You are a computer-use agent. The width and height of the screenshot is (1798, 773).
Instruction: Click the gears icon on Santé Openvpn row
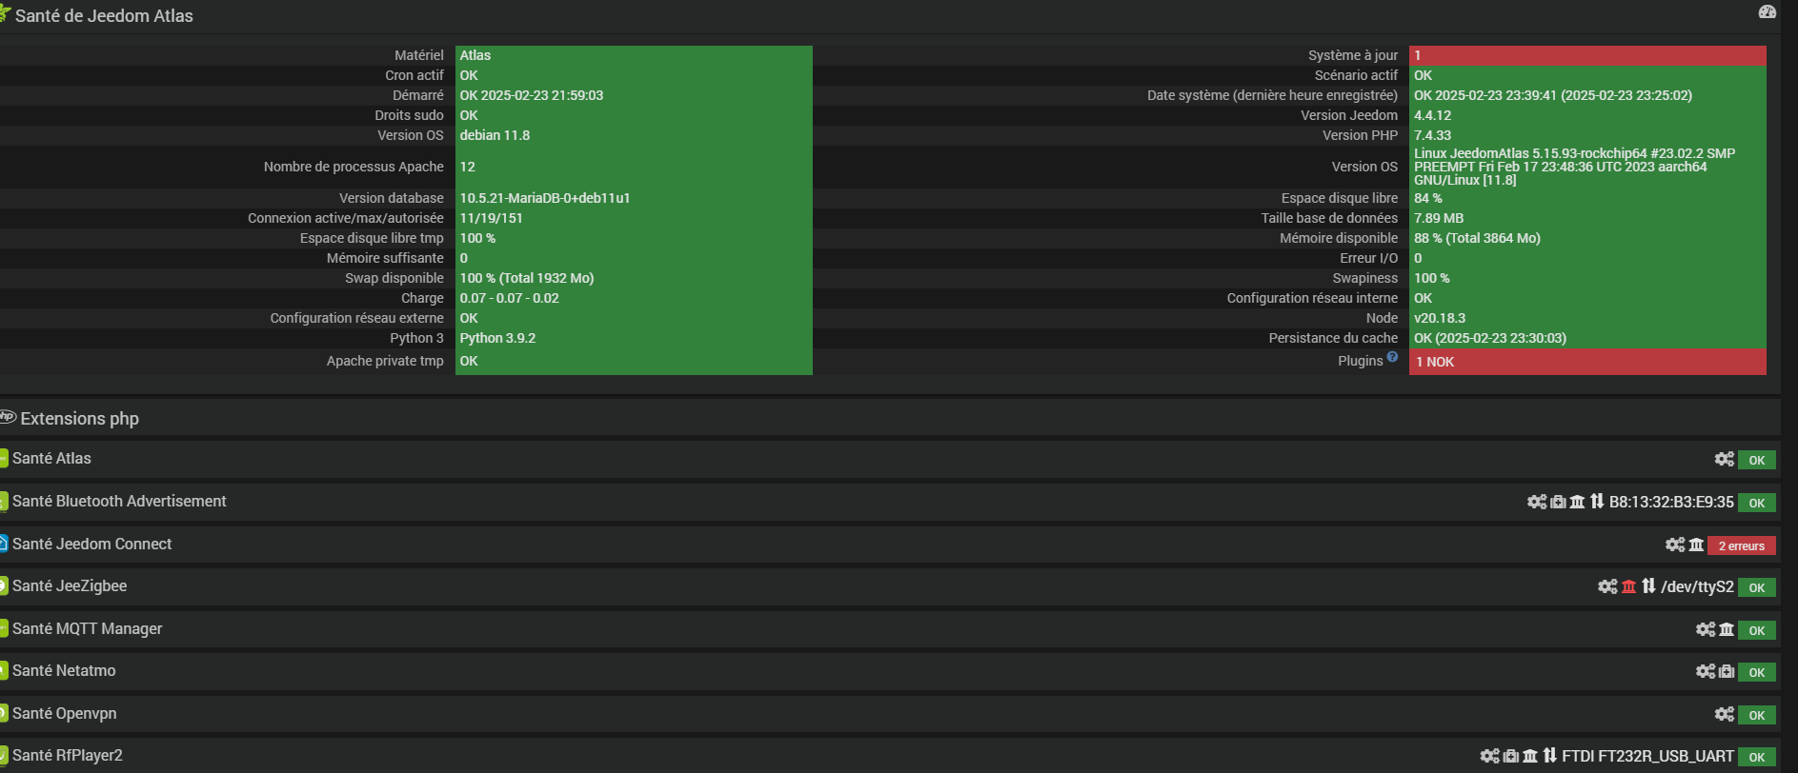(x=1724, y=714)
